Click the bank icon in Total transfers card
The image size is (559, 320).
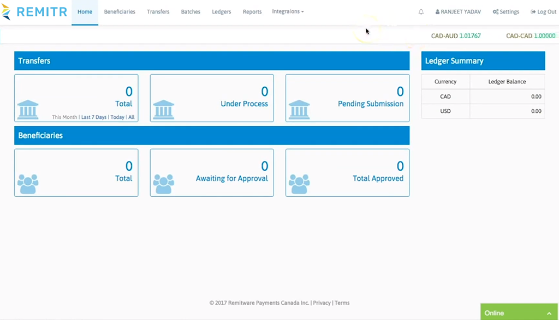pyautogui.click(x=28, y=109)
